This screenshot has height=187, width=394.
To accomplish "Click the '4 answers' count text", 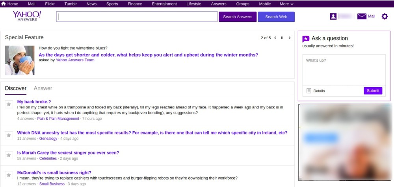I will tap(26, 119).
